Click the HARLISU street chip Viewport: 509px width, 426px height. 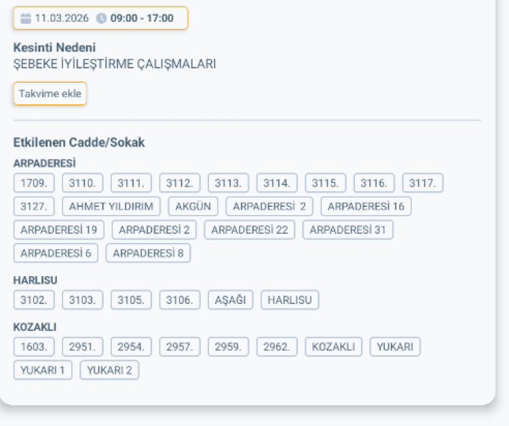click(290, 300)
